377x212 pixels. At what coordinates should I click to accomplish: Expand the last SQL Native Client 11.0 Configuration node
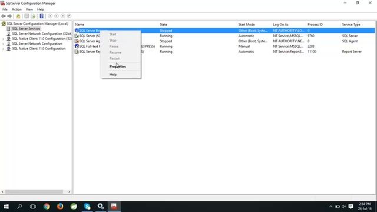point(3,49)
